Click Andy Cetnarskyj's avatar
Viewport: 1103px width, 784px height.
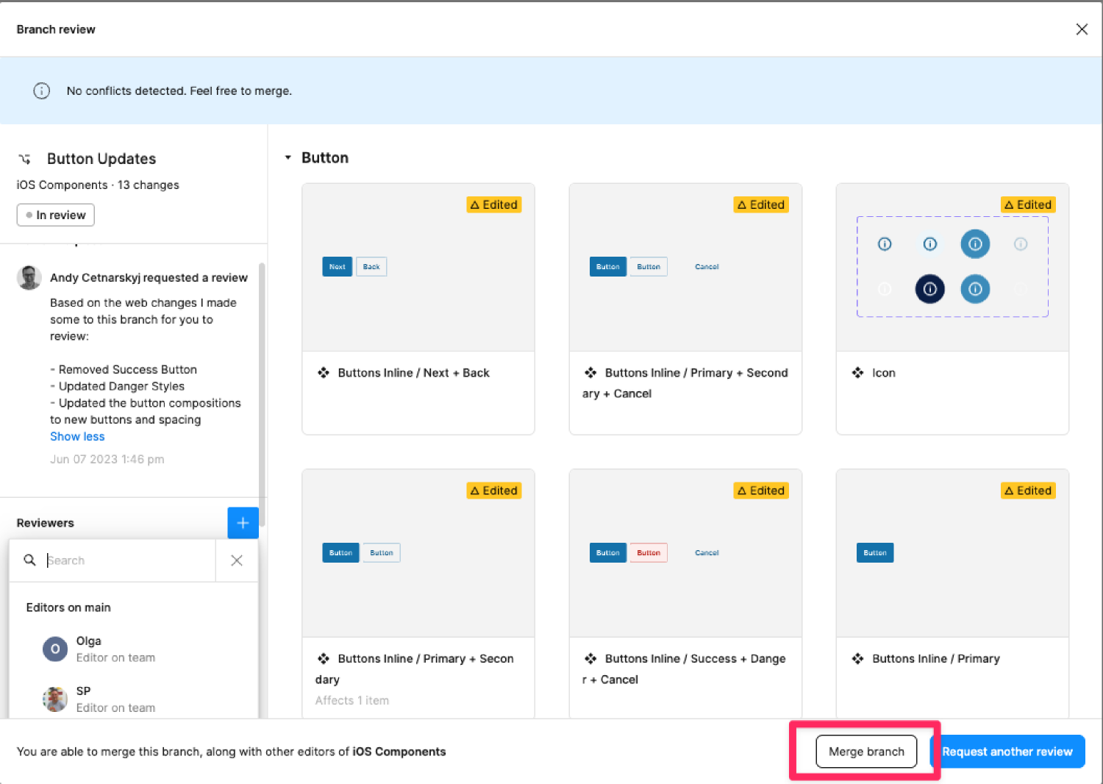coord(29,278)
